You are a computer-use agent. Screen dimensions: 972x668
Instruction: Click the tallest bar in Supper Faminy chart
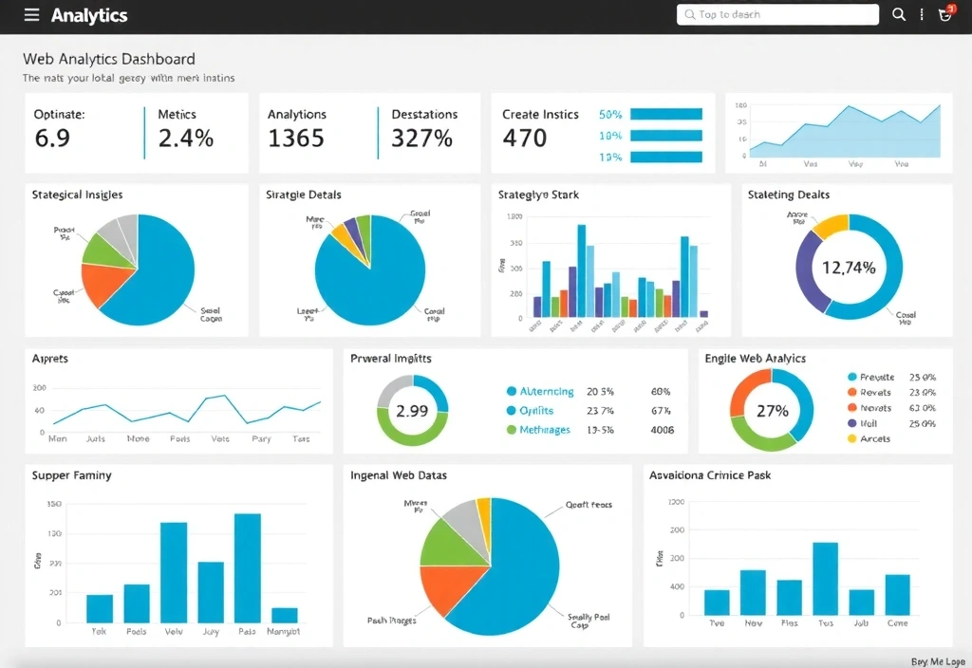pos(247,567)
